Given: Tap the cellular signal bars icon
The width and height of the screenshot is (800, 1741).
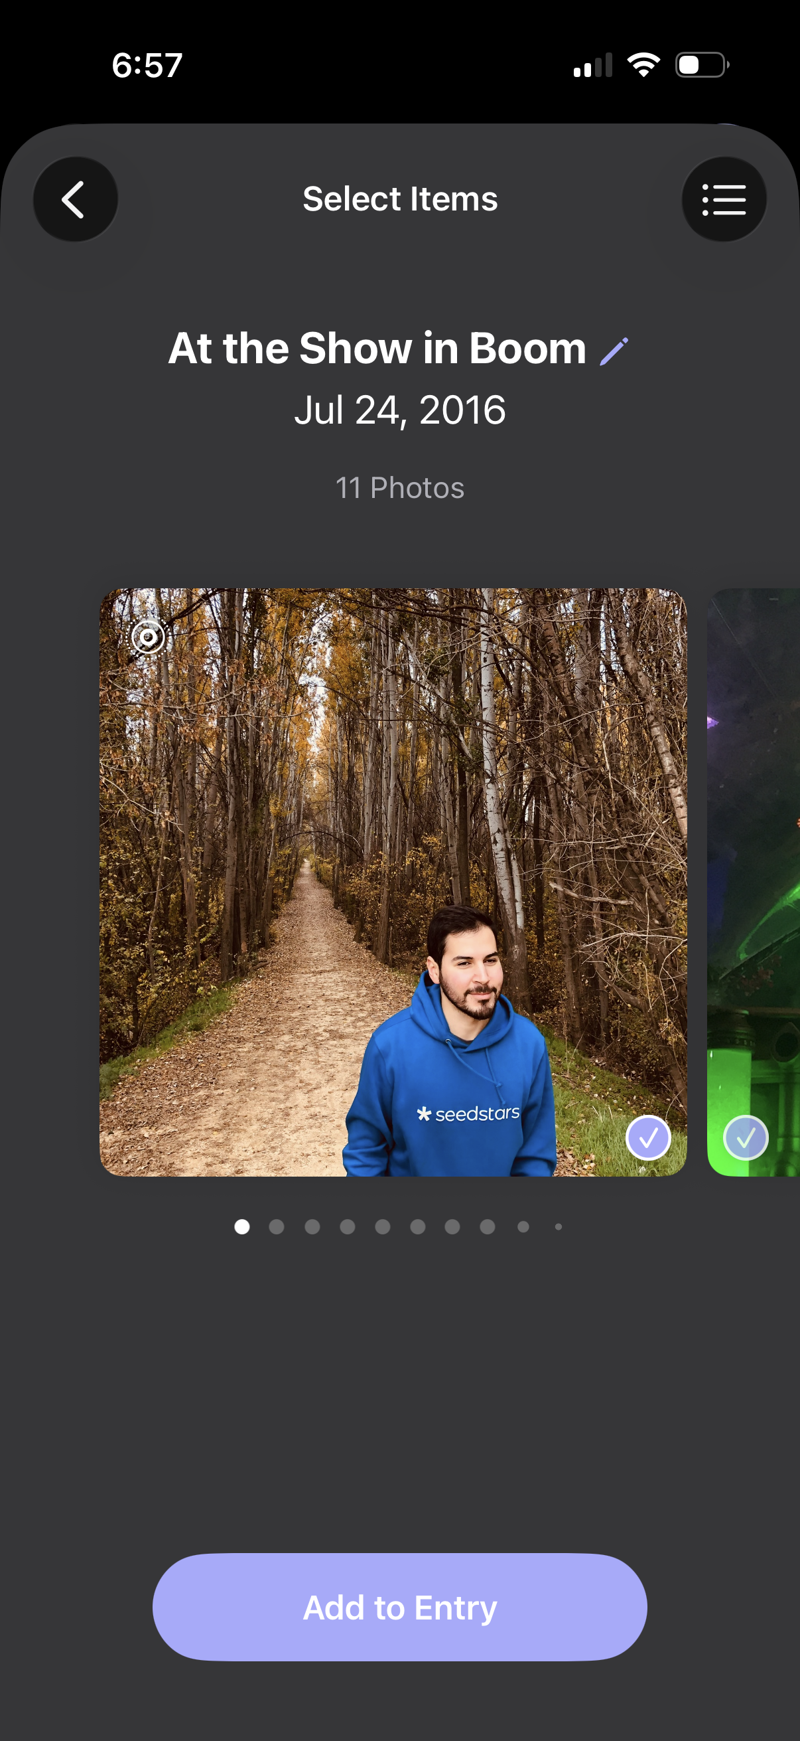Looking at the screenshot, I should click(x=593, y=65).
